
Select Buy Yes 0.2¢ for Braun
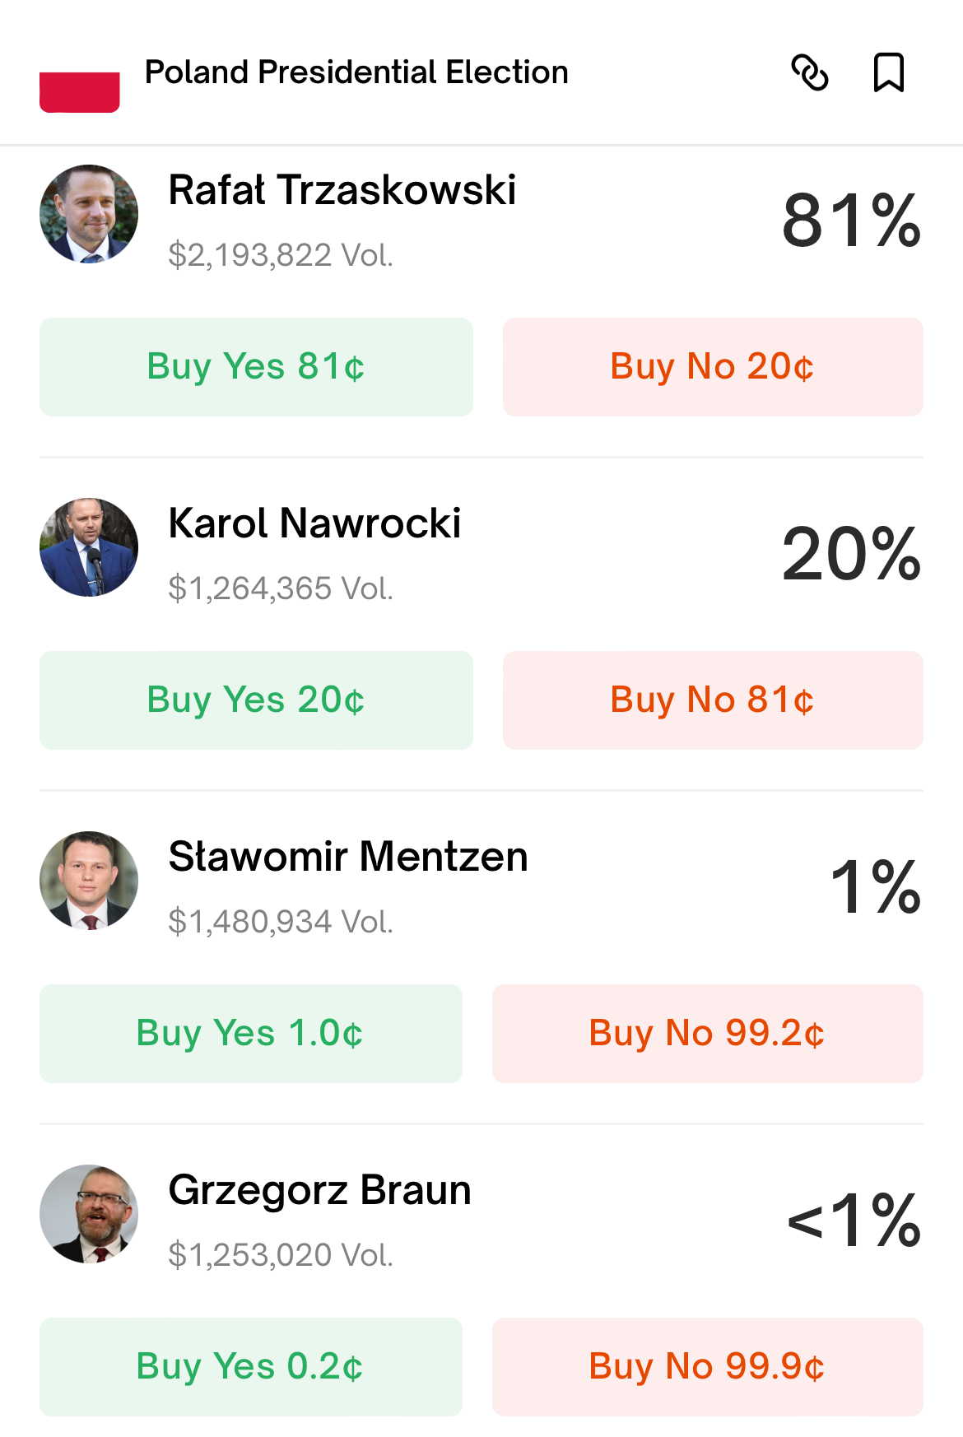251,1367
